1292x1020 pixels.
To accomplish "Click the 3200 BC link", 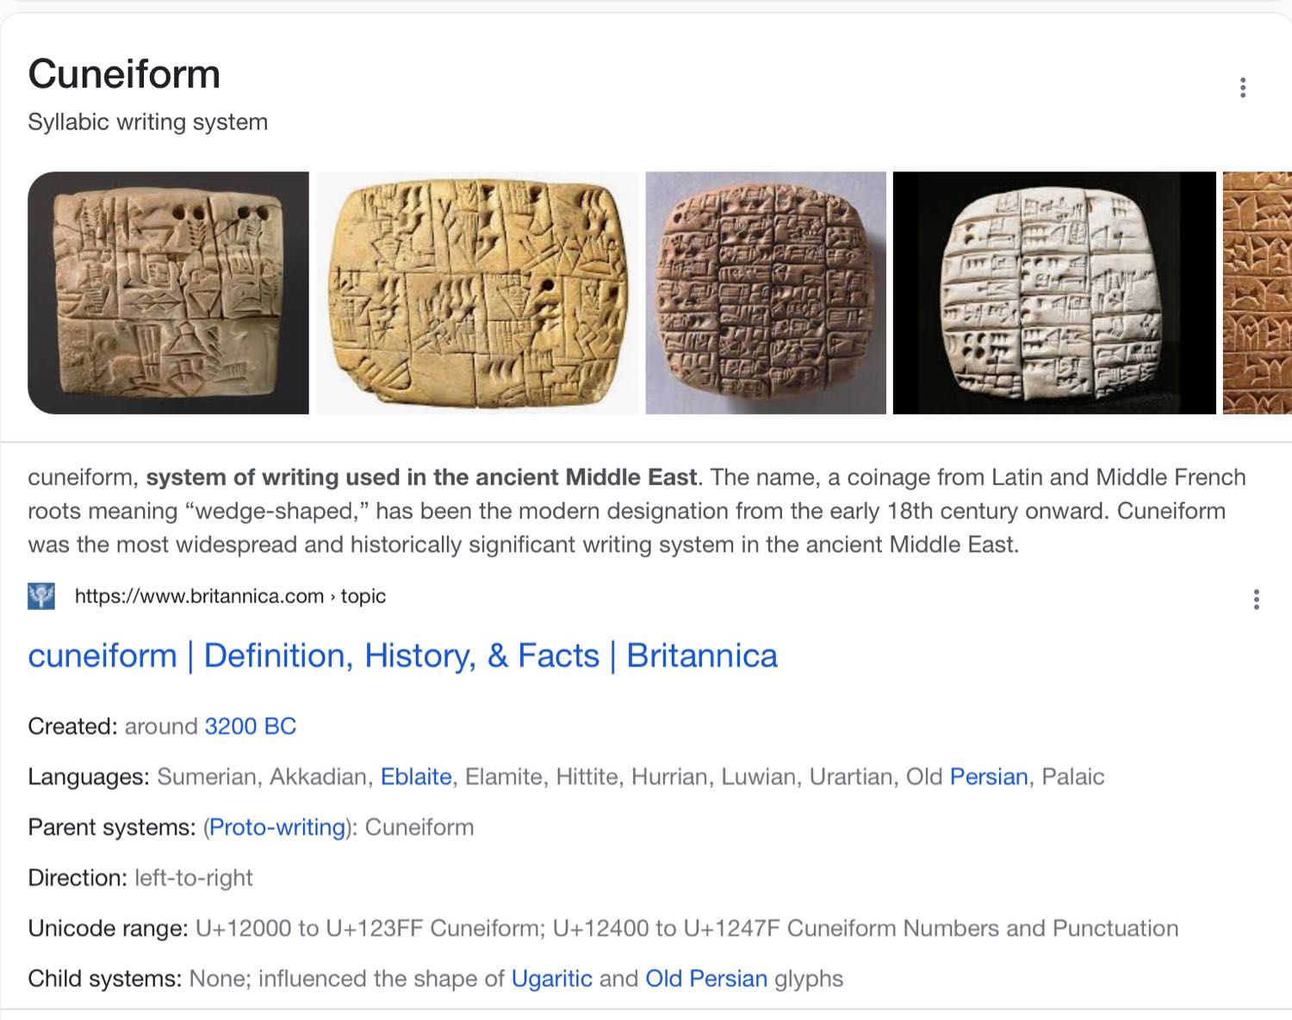I will [x=250, y=726].
